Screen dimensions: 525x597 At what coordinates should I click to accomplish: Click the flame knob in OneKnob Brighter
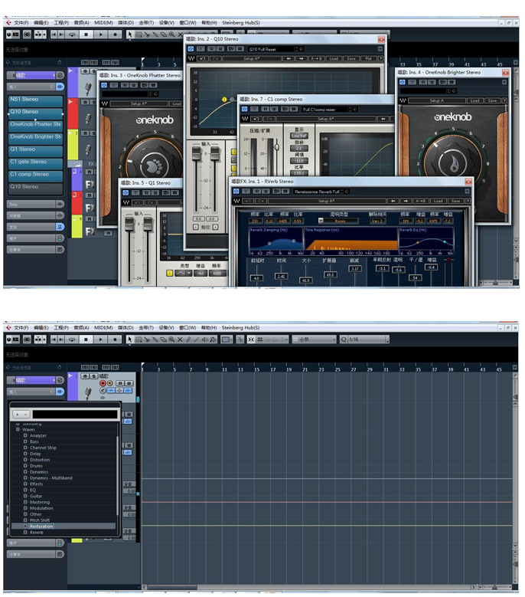pos(453,163)
